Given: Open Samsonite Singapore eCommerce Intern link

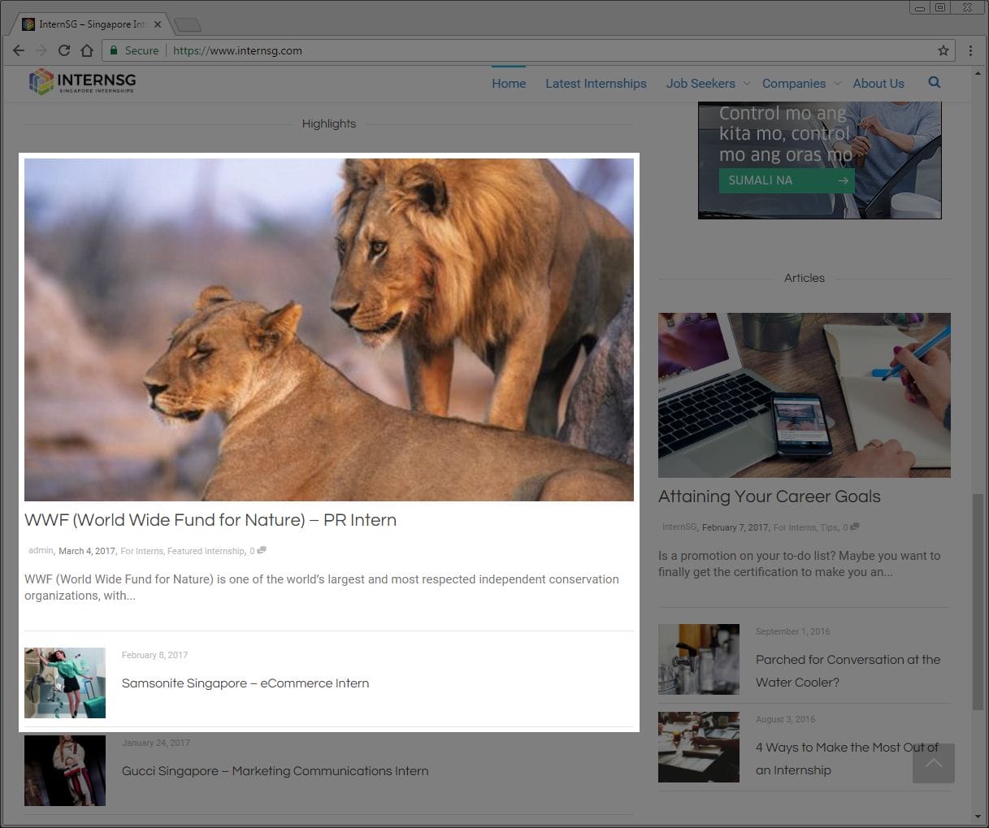Looking at the screenshot, I should tap(245, 683).
